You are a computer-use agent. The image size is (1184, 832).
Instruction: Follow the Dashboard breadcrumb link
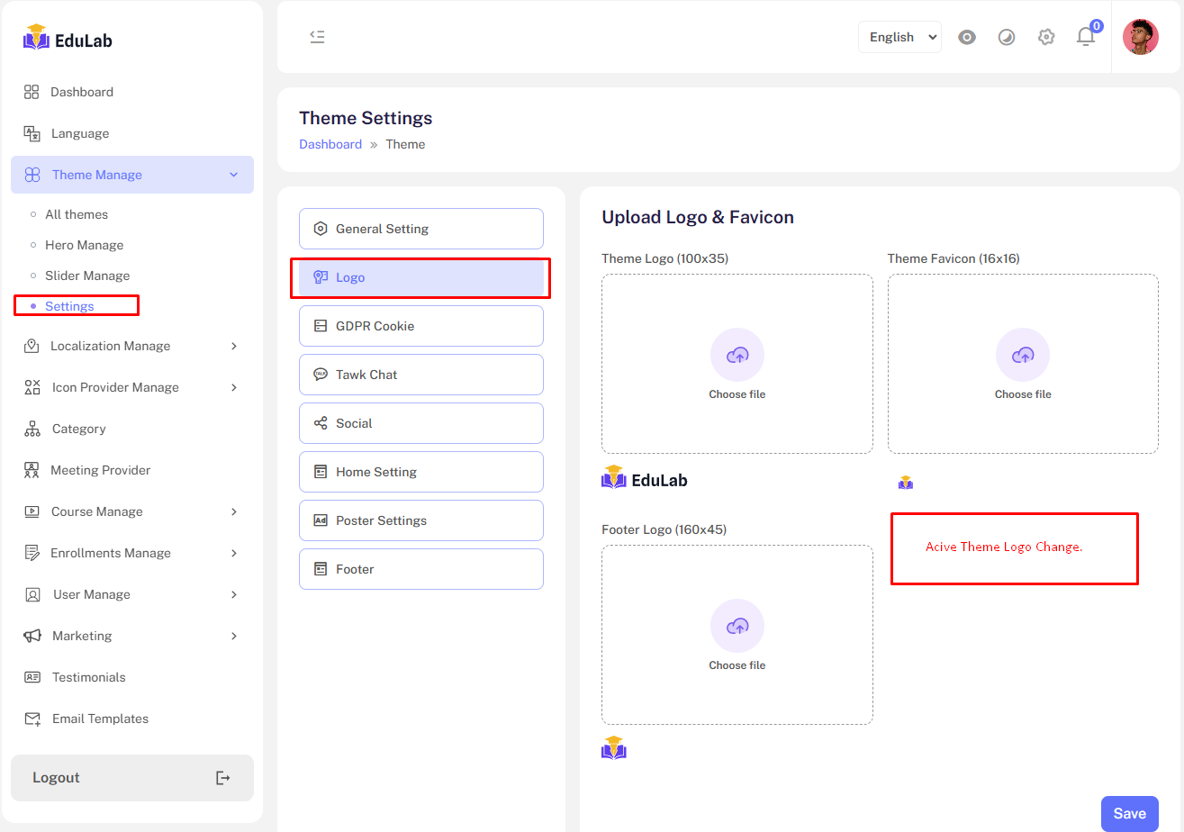pos(330,144)
